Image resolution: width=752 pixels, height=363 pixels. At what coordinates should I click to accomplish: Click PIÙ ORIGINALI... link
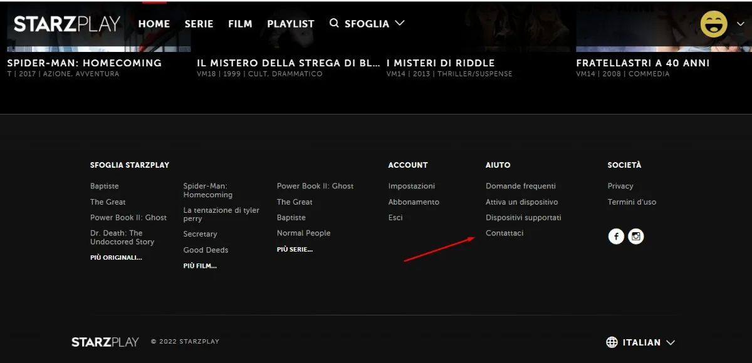point(116,257)
